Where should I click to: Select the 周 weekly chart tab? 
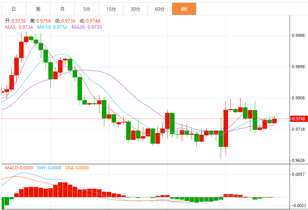(38, 9)
